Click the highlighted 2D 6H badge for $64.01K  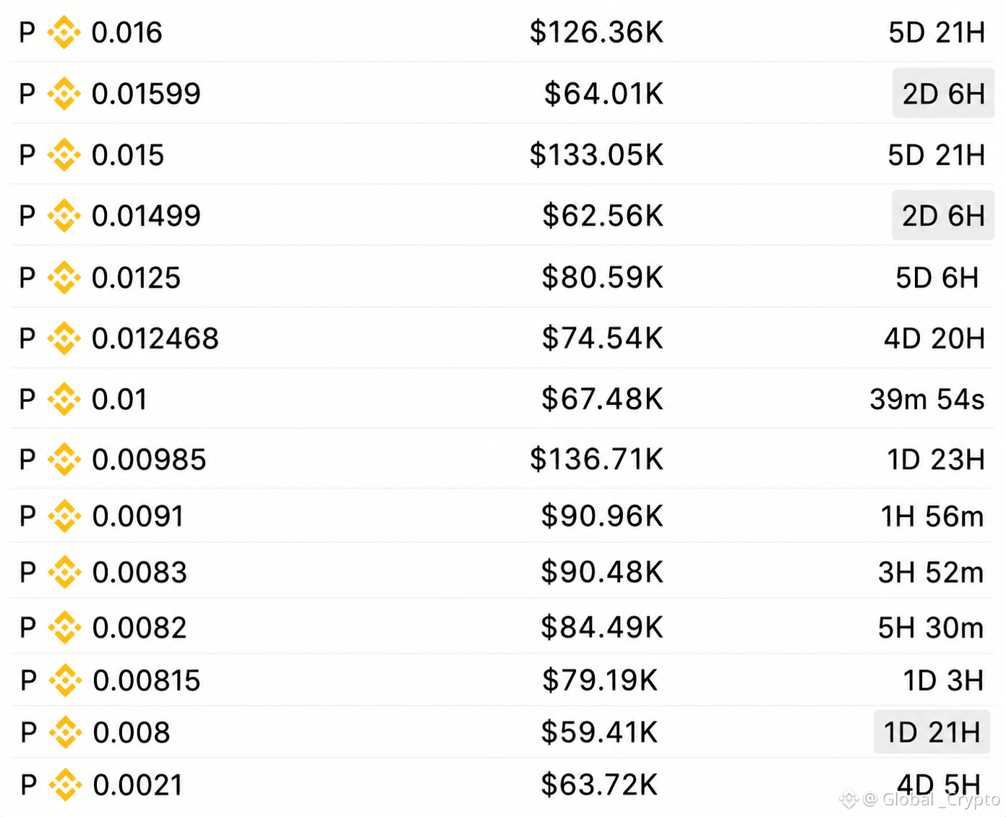943,93
